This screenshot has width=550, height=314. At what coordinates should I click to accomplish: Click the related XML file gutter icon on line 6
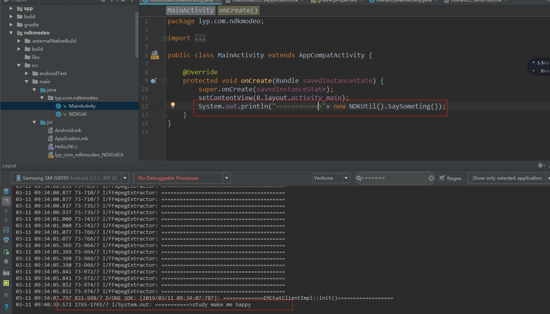click(155, 55)
